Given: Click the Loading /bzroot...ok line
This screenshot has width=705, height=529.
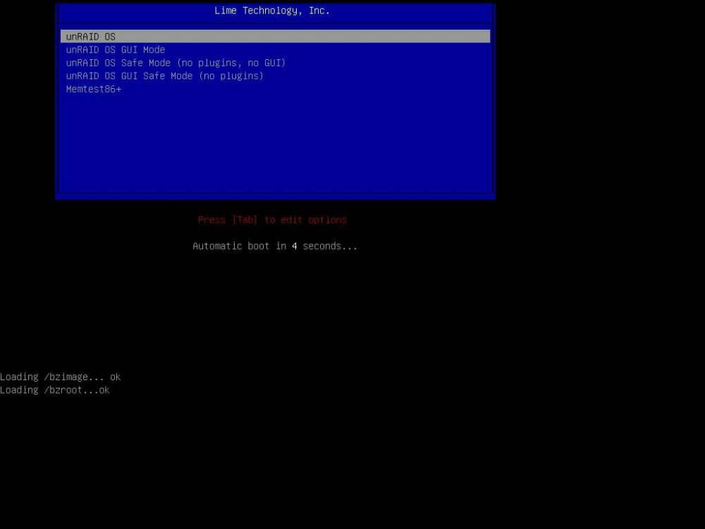Looking at the screenshot, I should [x=55, y=390].
